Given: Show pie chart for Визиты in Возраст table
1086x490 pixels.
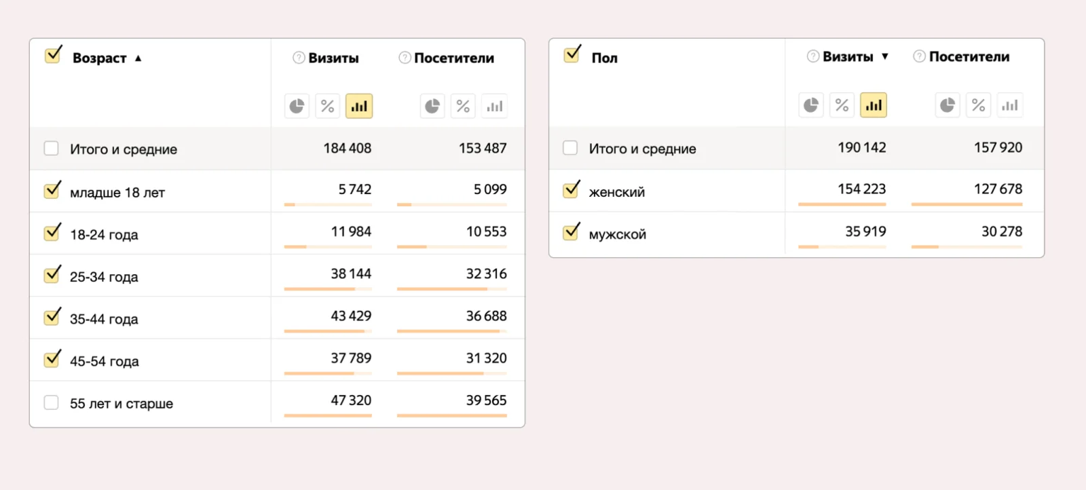Looking at the screenshot, I should coord(297,106).
